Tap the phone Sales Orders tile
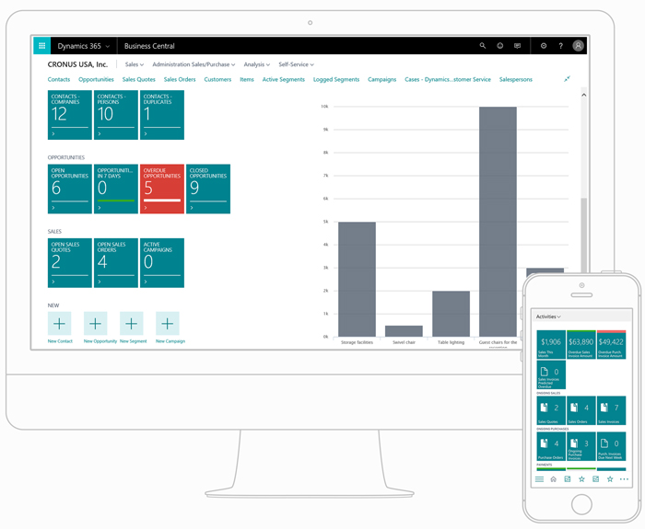This screenshot has width=645, height=529. coord(580,410)
